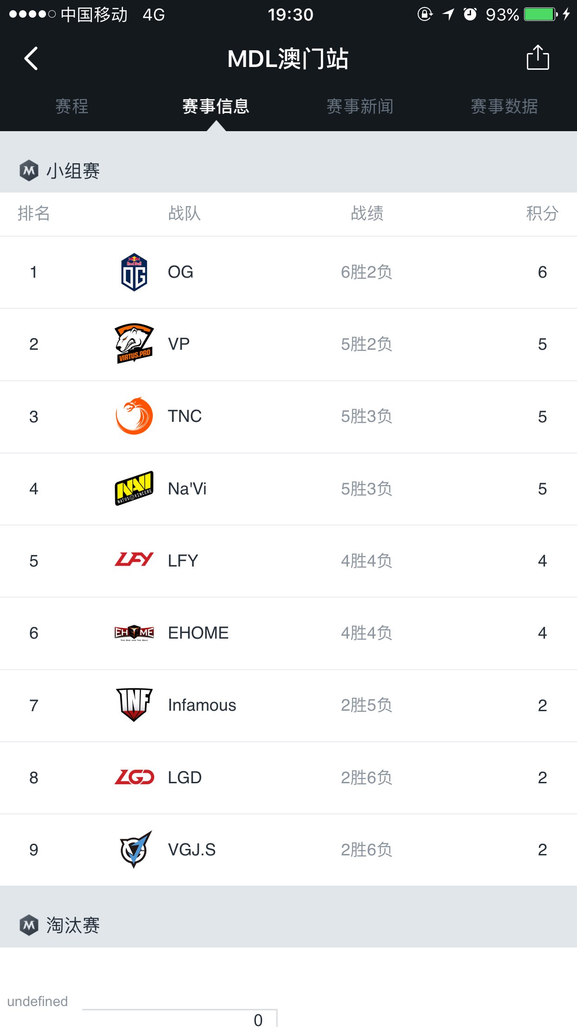Open the Infamous team name link
The image size is (577, 1027).
click(202, 705)
